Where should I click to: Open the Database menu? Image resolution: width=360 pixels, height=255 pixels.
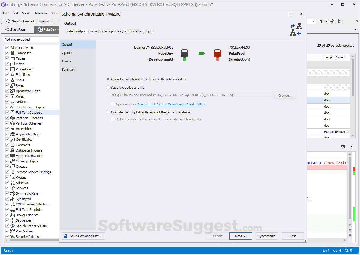(x=40, y=13)
